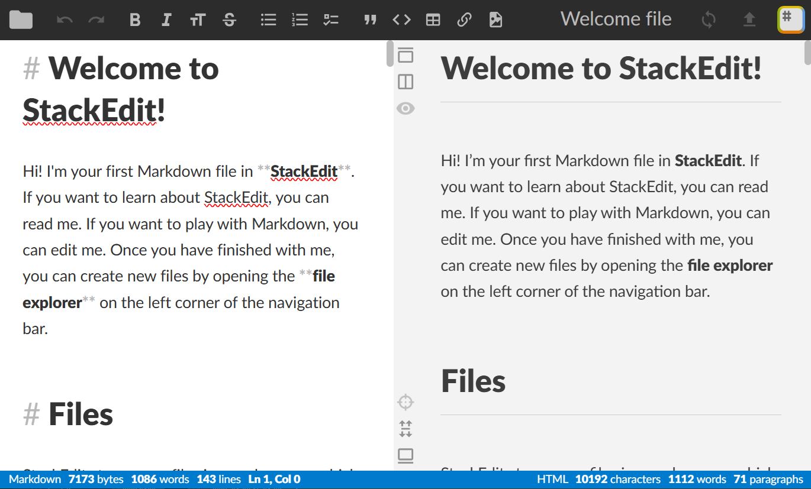Insert code formatting
The image size is (811, 489).
pyautogui.click(x=401, y=20)
